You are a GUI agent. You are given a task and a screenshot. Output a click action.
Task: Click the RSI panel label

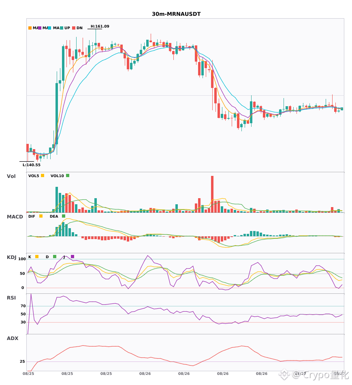[x=11, y=298]
